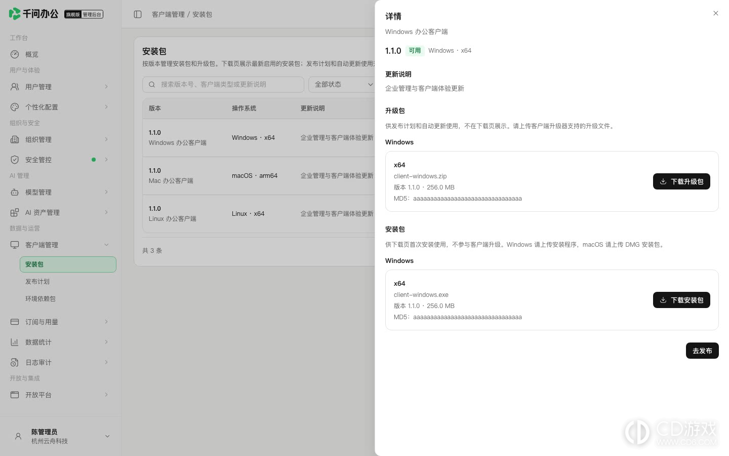Click the sidebar collapse icon in header
Screen dimensions: 729x456
pyautogui.click(x=138, y=14)
